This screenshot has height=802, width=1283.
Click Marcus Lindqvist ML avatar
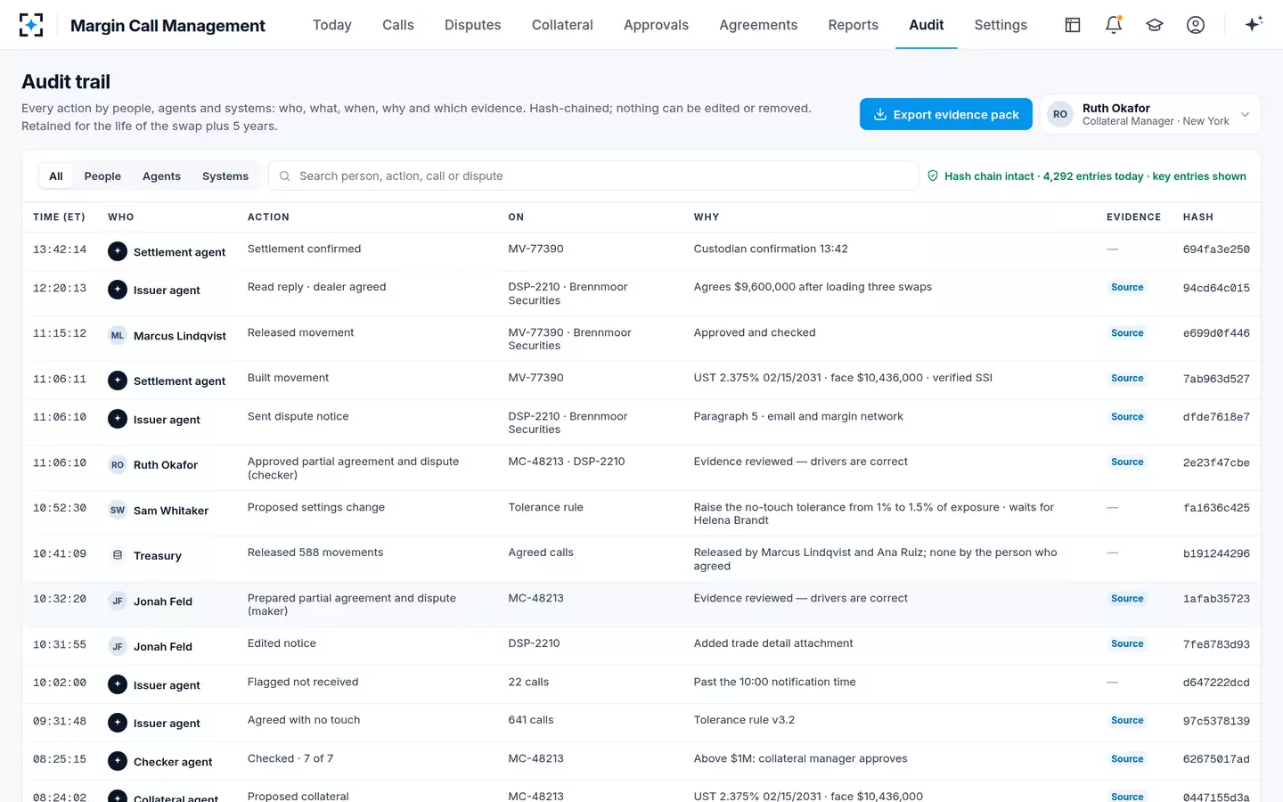118,335
